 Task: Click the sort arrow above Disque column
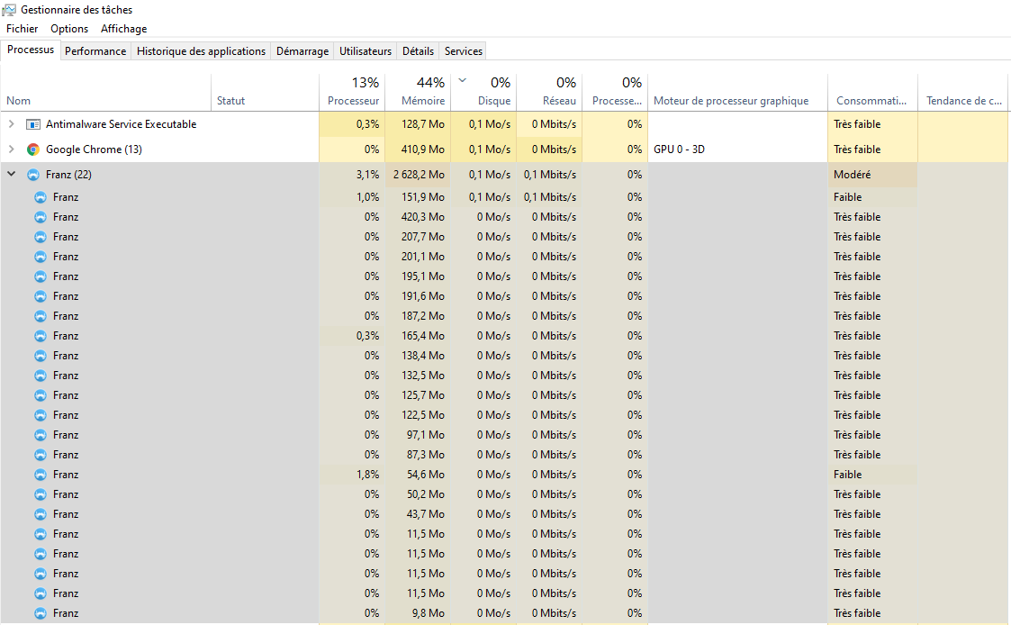point(463,81)
